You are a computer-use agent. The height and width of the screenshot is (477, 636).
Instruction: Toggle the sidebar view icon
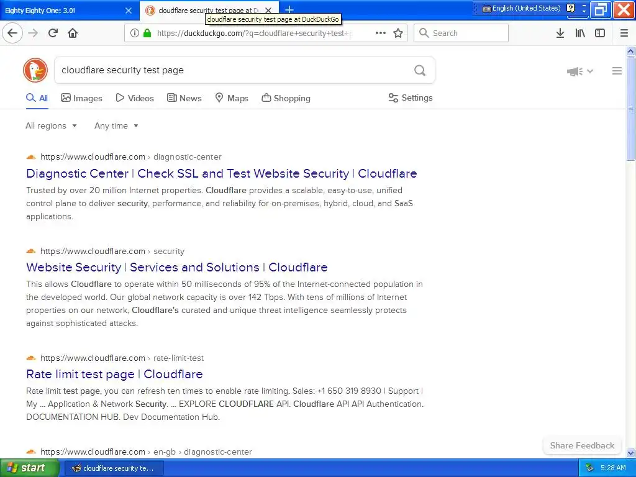click(x=600, y=33)
